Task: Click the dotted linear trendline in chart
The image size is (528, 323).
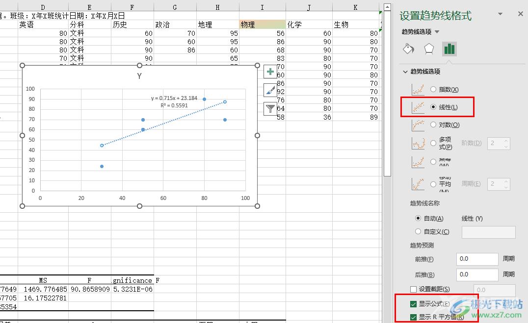Action: tap(163, 124)
